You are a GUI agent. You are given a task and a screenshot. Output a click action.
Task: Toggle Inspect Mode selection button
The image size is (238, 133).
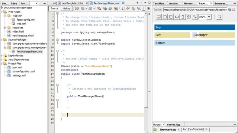click(219, 17)
